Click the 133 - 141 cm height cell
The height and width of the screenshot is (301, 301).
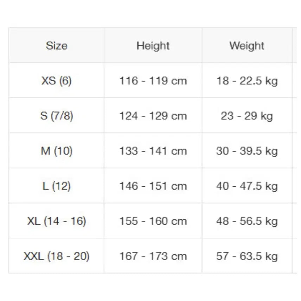pyautogui.click(x=153, y=151)
